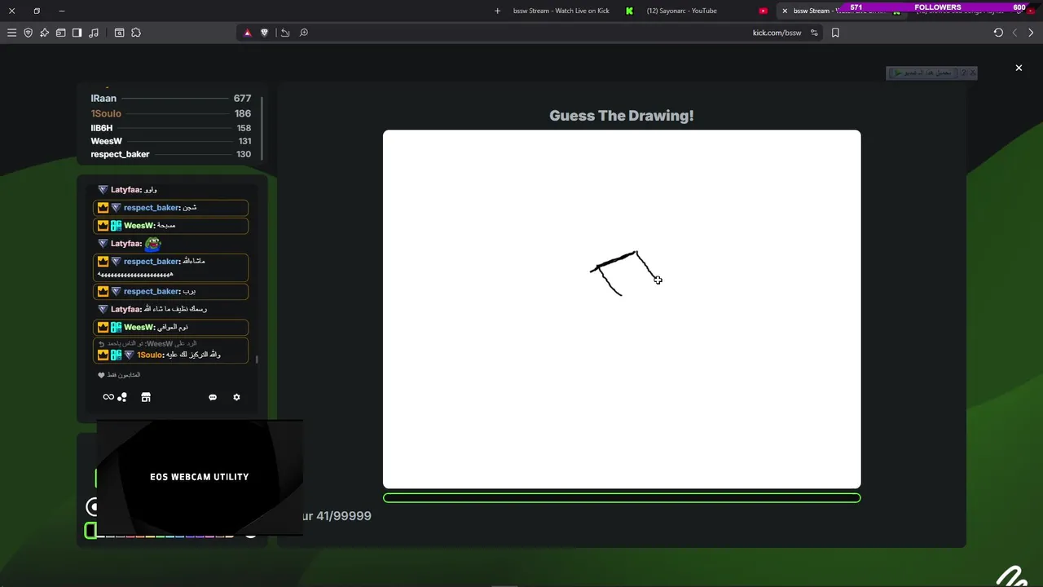Click the 571 follower count in goal bar
This screenshot has height=587, width=1043.
tap(856, 7)
